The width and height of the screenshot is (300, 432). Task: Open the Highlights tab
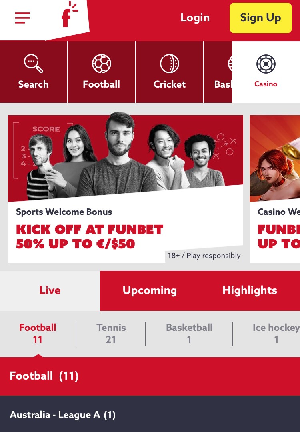(250, 291)
